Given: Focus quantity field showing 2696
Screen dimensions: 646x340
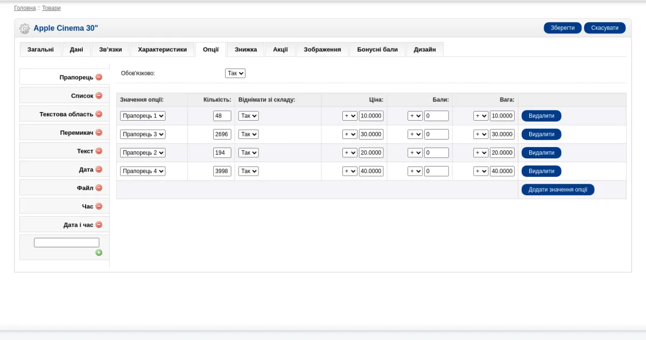Looking at the screenshot, I should [x=222, y=134].
